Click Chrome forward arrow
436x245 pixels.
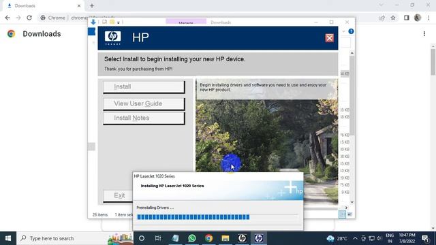pyautogui.click(x=18, y=18)
